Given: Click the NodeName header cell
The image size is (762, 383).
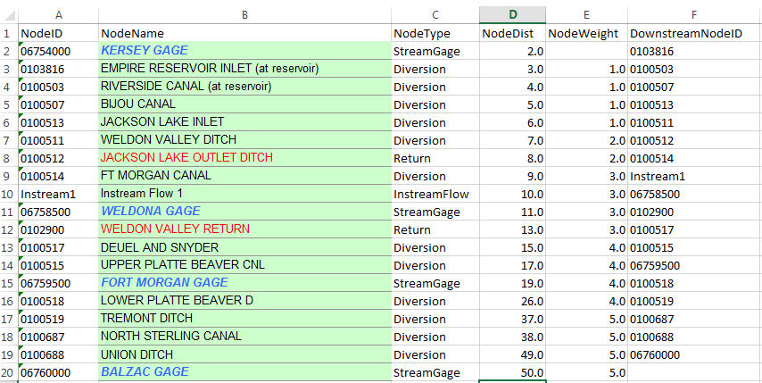Looking at the screenshot, I should pyautogui.click(x=244, y=33).
